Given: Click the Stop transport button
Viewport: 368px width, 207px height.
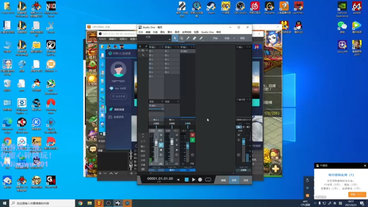Looking at the screenshot, I should click(x=187, y=180).
